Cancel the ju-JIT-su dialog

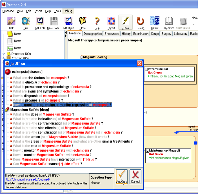pyautogui.click(x=135, y=177)
